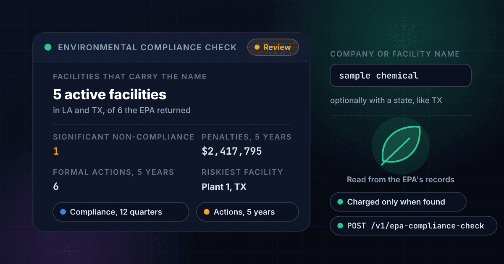Click the Plant 1, TX riskiest facility

pyautogui.click(x=224, y=187)
